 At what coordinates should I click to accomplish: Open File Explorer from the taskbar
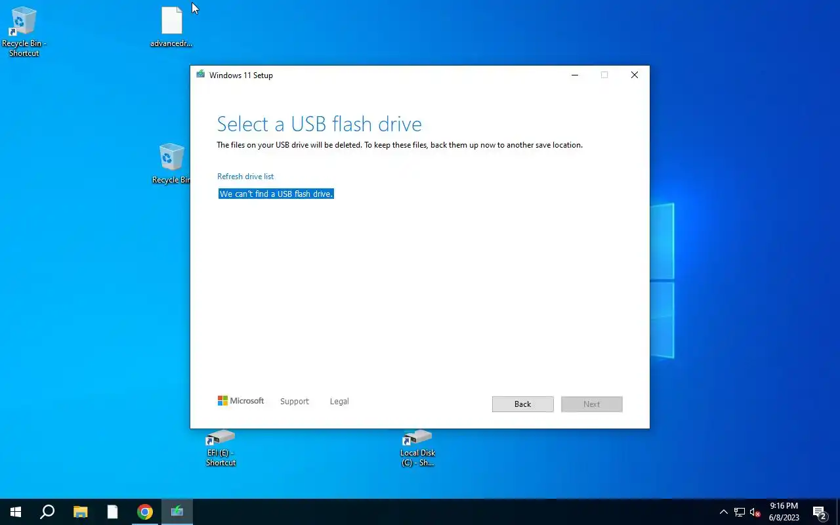[80, 512]
